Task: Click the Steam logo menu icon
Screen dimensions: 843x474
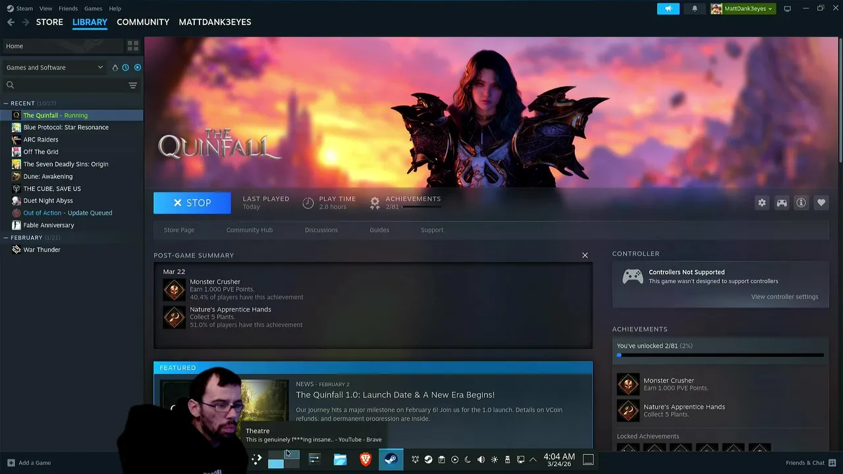Action: tap(10, 9)
